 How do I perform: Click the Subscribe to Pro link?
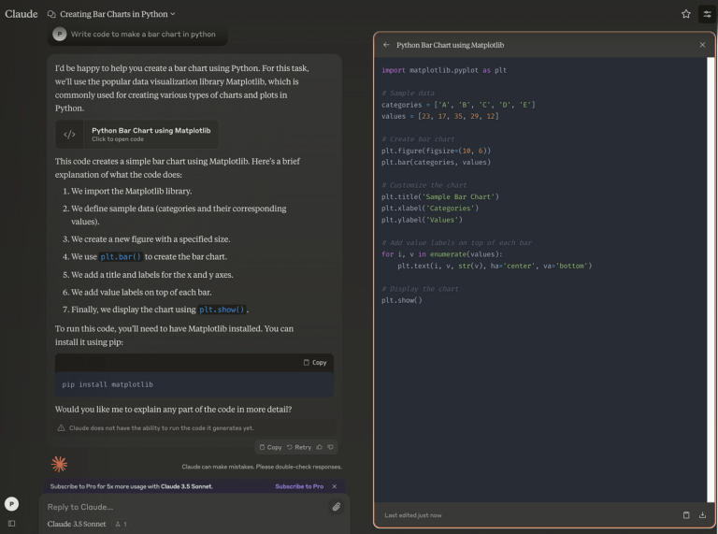299,486
